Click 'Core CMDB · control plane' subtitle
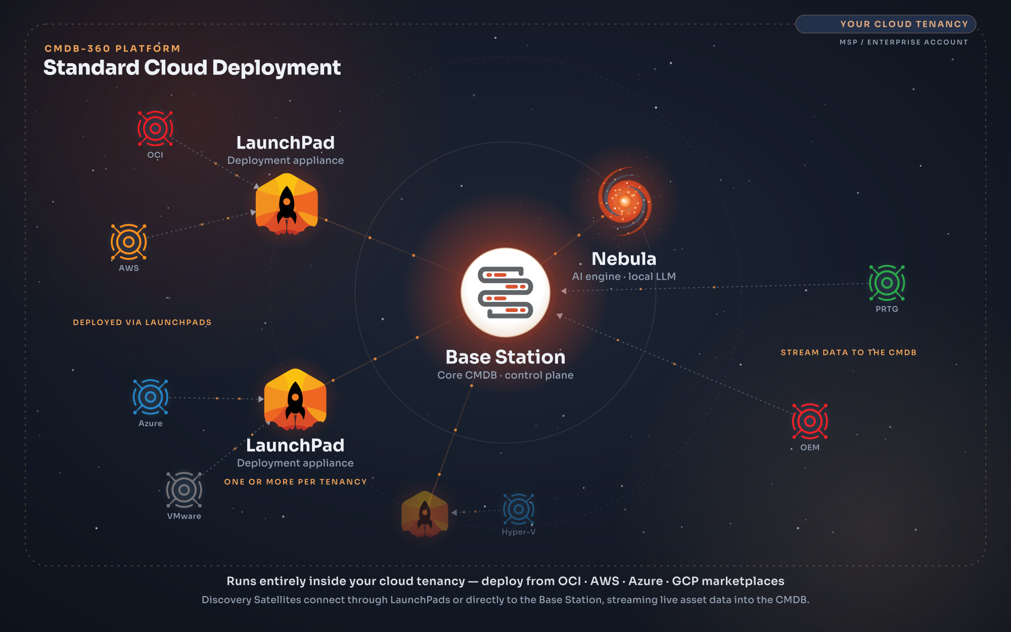The width and height of the screenshot is (1011, 632). pyautogui.click(x=505, y=375)
